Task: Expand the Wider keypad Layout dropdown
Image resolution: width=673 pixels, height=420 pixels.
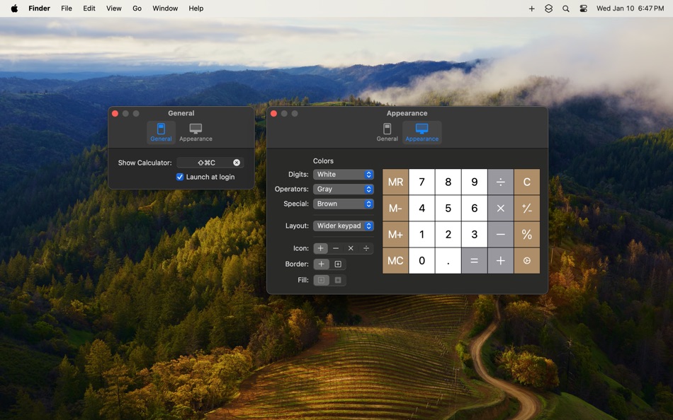Action: 343,226
